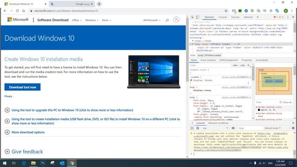Open File Explorer from the taskbar
The width and height of the screenshot is (297, 167).
[33, 163]
